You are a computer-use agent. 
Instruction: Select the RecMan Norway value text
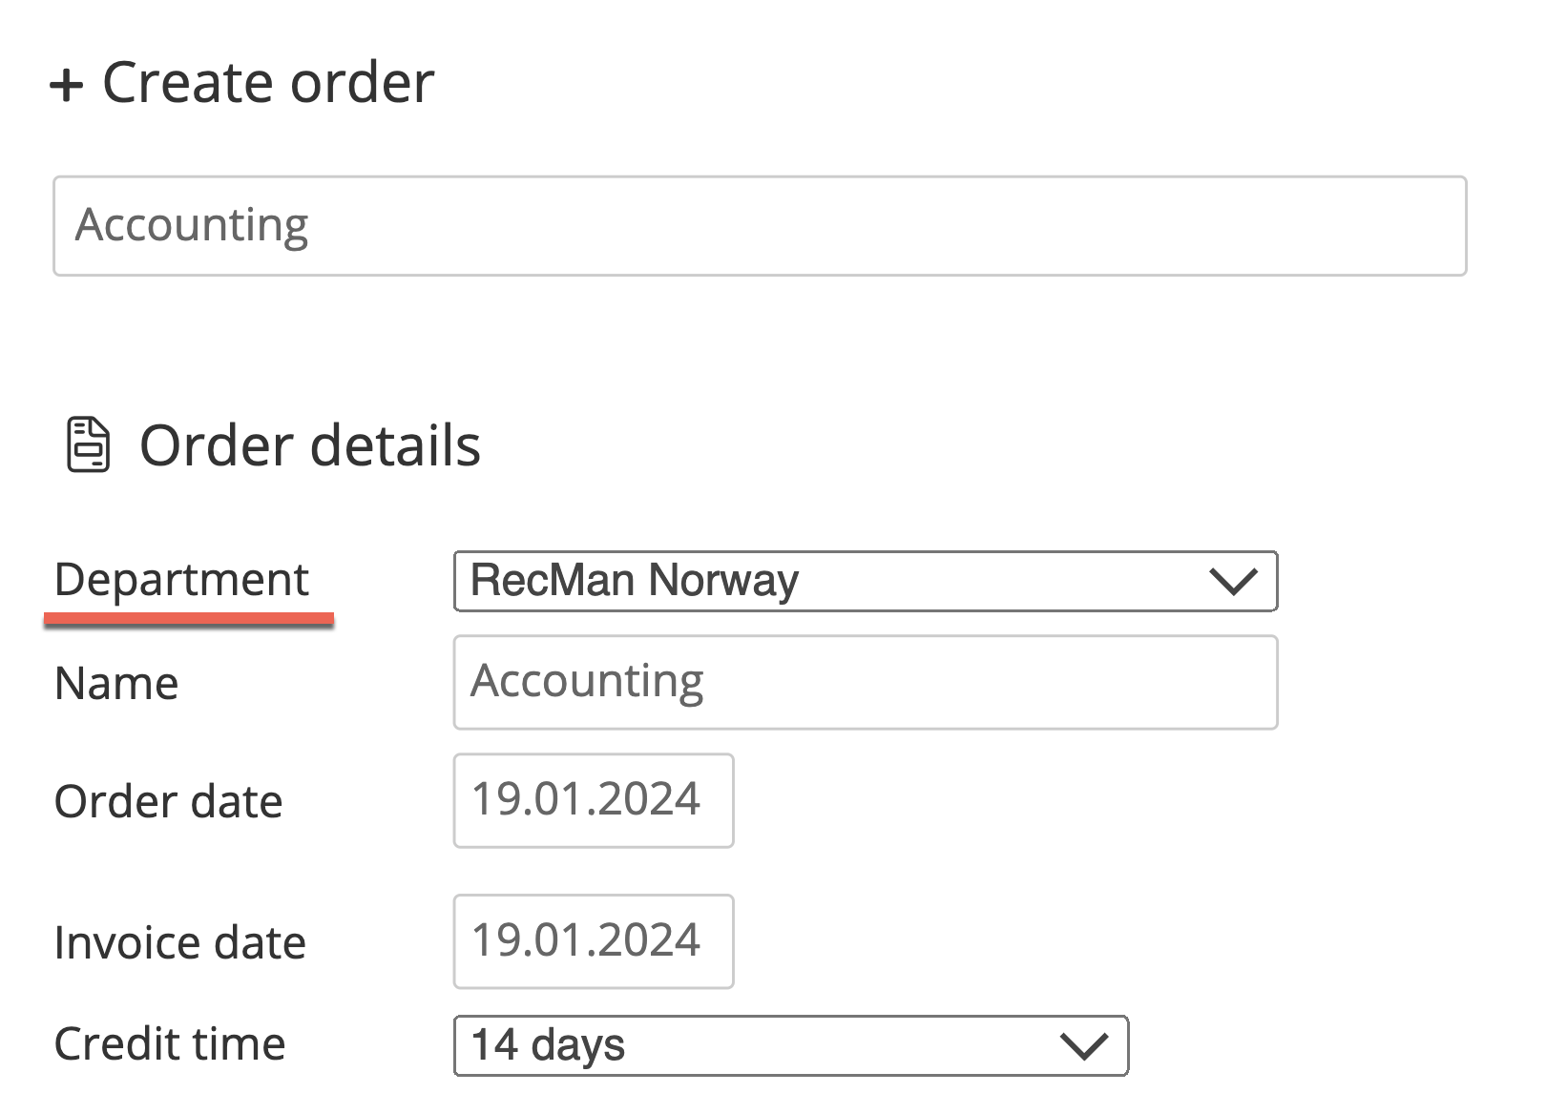pos(634,581)
